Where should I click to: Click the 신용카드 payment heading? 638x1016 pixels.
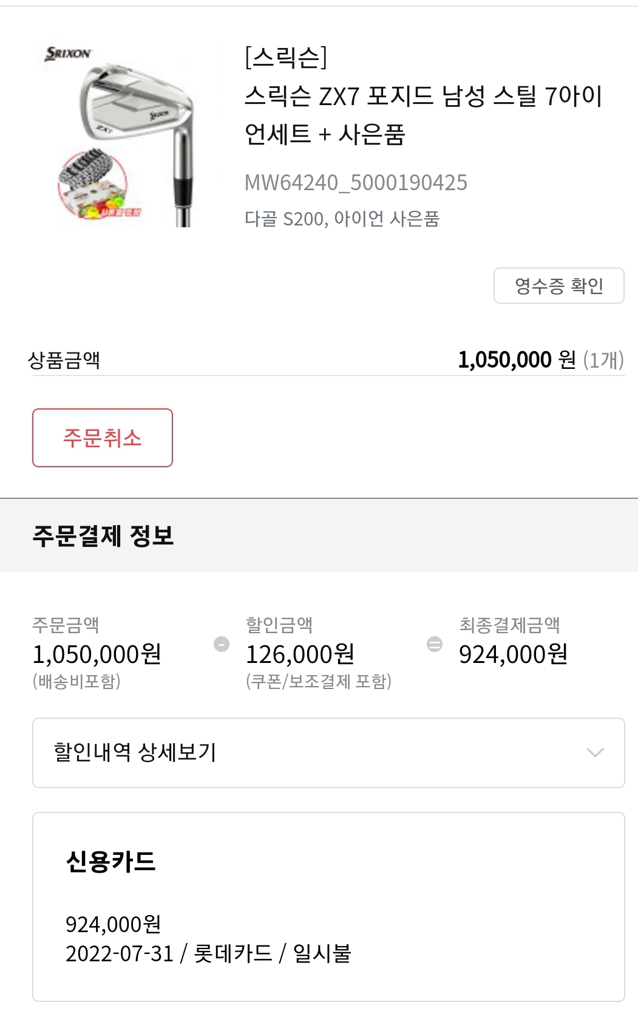(x=110, y=861)
